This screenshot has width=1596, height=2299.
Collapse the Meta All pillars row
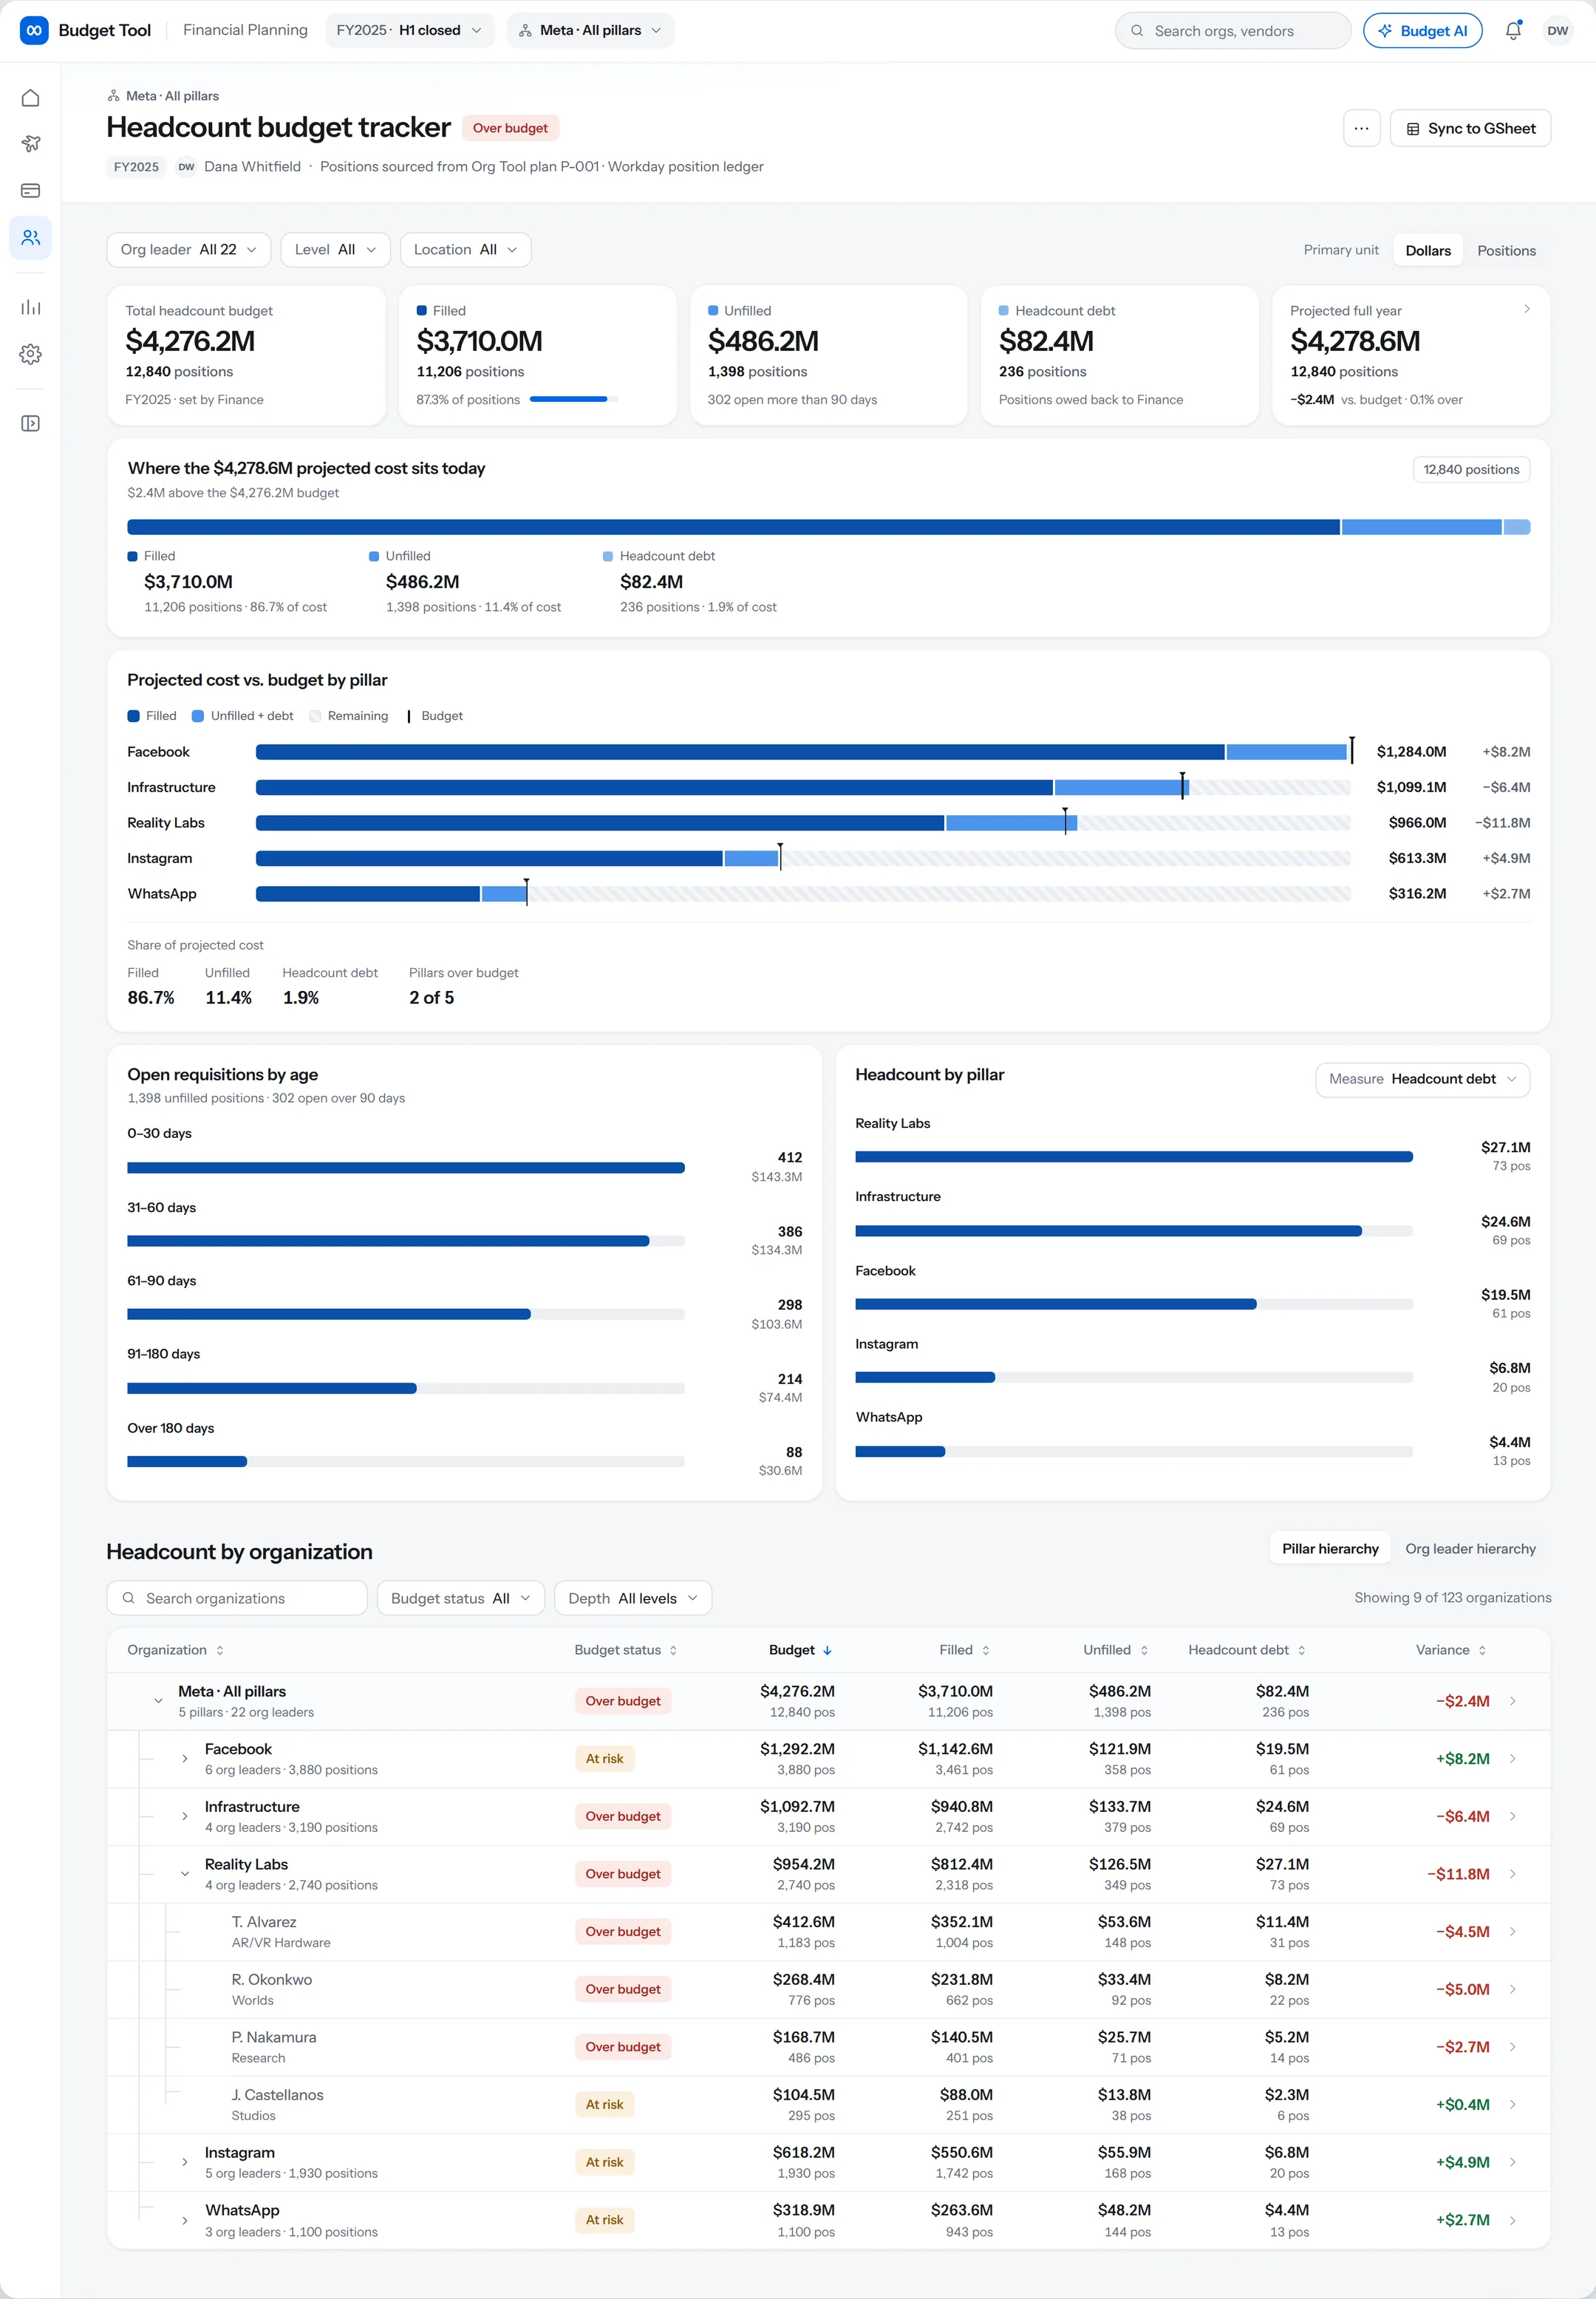pyautogui.click(x=158, y=1701)
